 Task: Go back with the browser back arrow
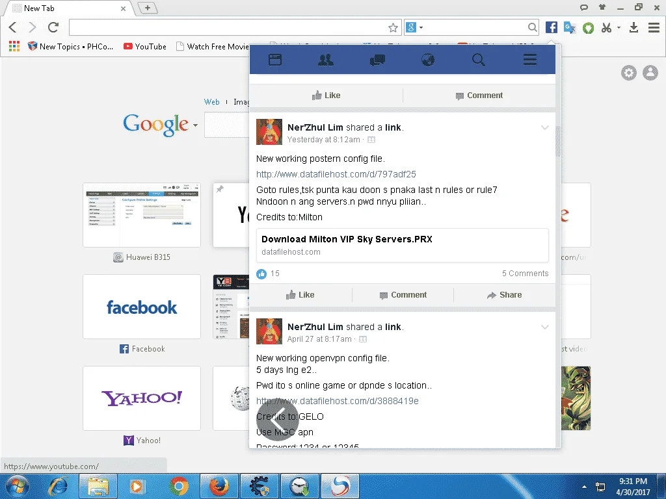(12, 27)
